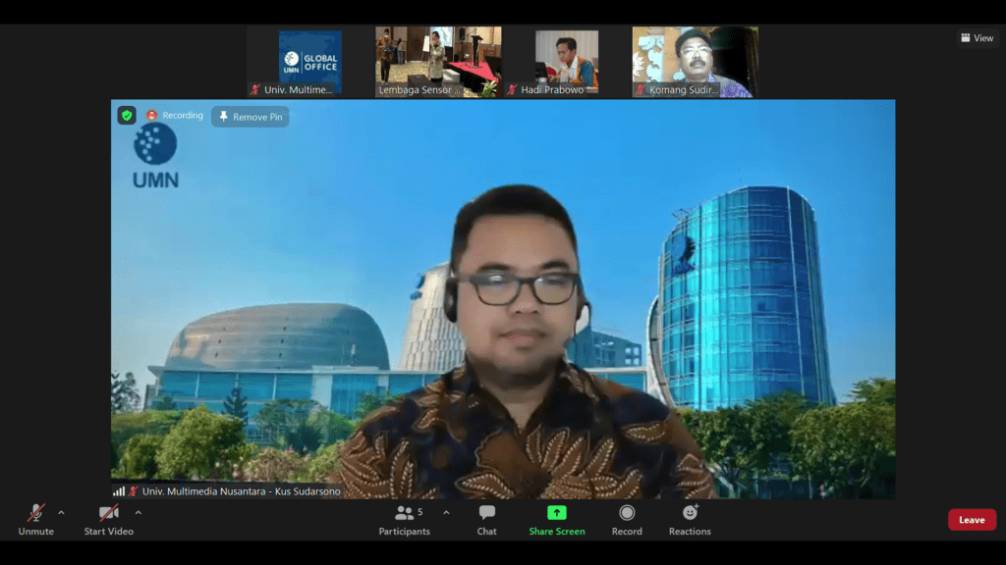
Task: Start recording with the Record icon
Action: coord(627,513)
